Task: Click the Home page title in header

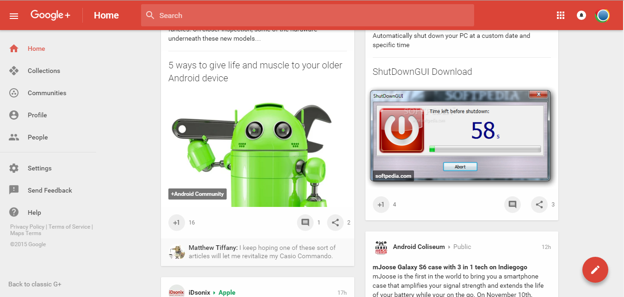Action: [106, 15]
